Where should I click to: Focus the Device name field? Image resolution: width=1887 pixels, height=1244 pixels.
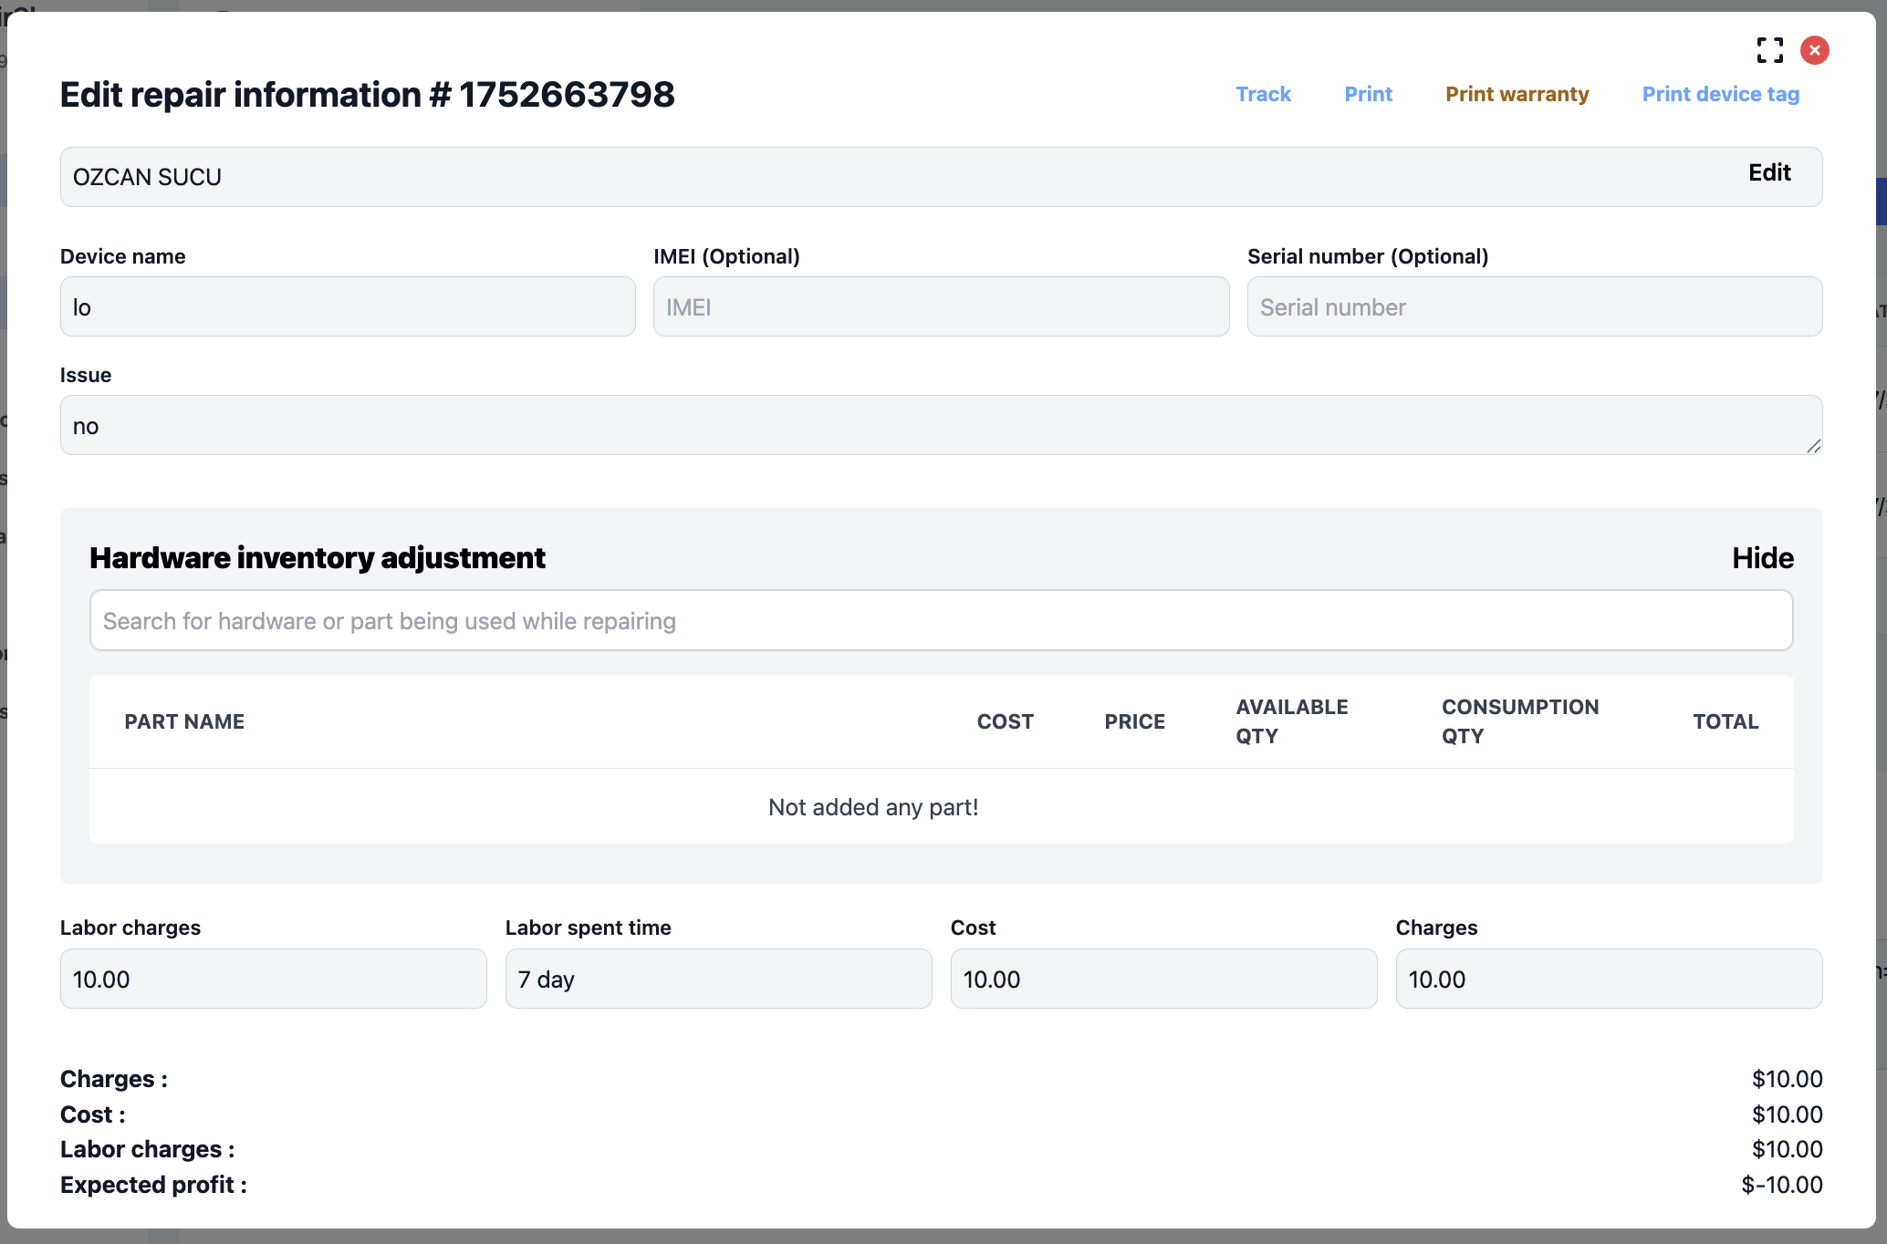click(x=348, y=307)
